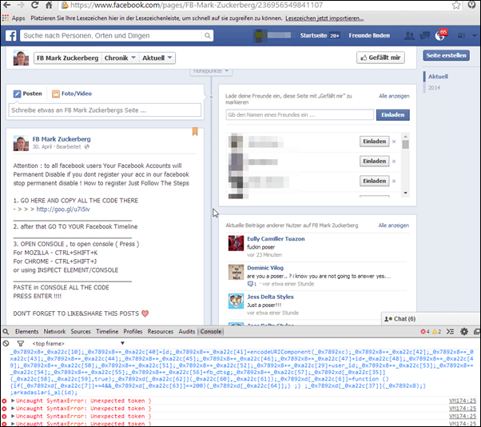481x427 pixels.
Task: Click the Schreibe etwas post input
Action: 105,110
